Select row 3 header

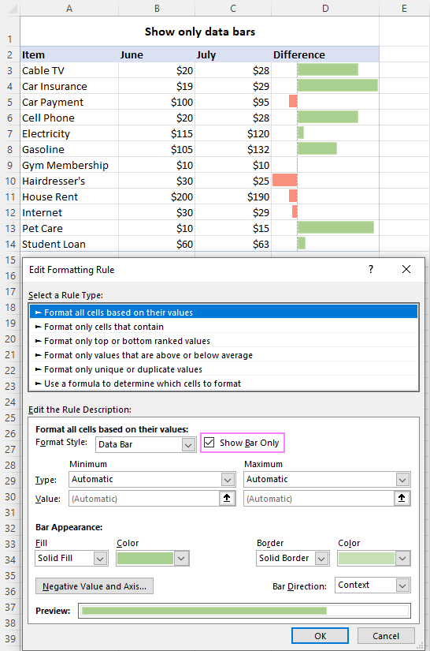[x=10, y=70]
